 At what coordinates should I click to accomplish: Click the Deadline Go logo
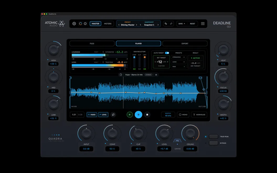pyautogui.click(x=222, y=24)
